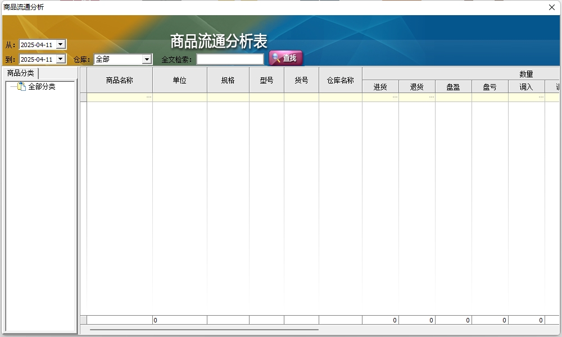Close the 商品流通分析 window
This screenshot has height=337, width=562.
pyautogui.click(x=552, y=7)
